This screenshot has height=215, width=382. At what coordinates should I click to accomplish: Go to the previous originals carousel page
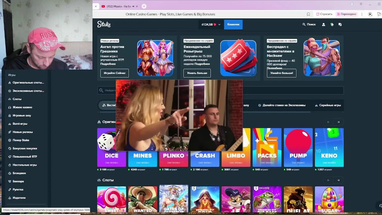click(328, 122)
